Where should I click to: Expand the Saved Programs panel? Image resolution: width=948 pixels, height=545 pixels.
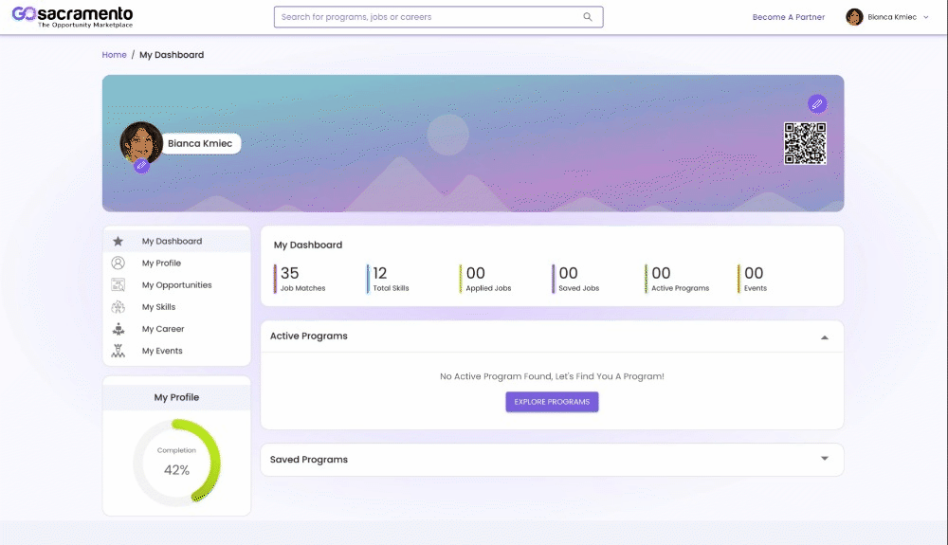pos(824,459)
